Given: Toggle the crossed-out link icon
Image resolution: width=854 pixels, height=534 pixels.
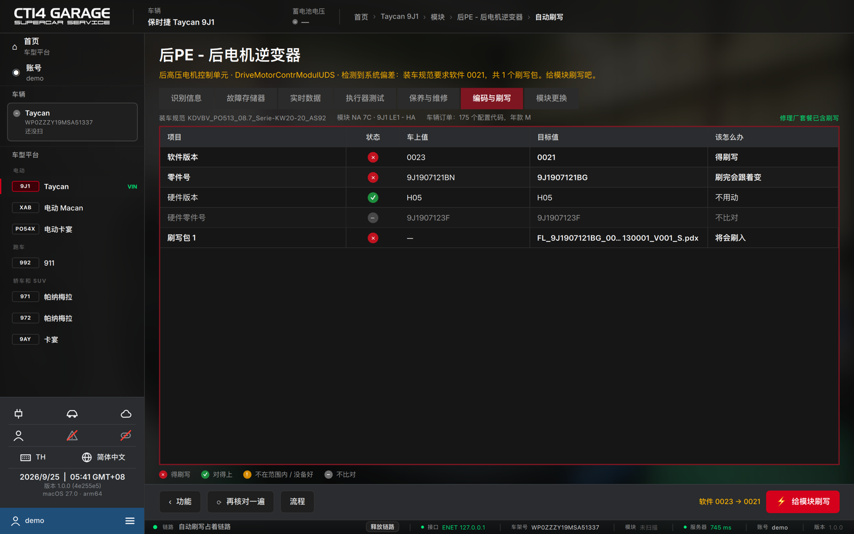Looking at the screenshot, I should coord(126,436).
